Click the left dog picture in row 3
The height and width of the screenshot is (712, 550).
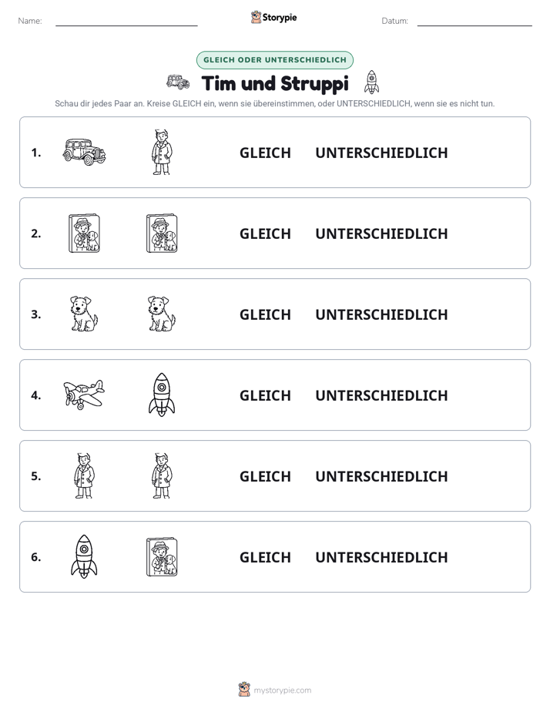click(x=84, y=314)
